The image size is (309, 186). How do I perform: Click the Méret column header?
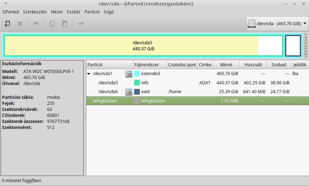[226, 65]
